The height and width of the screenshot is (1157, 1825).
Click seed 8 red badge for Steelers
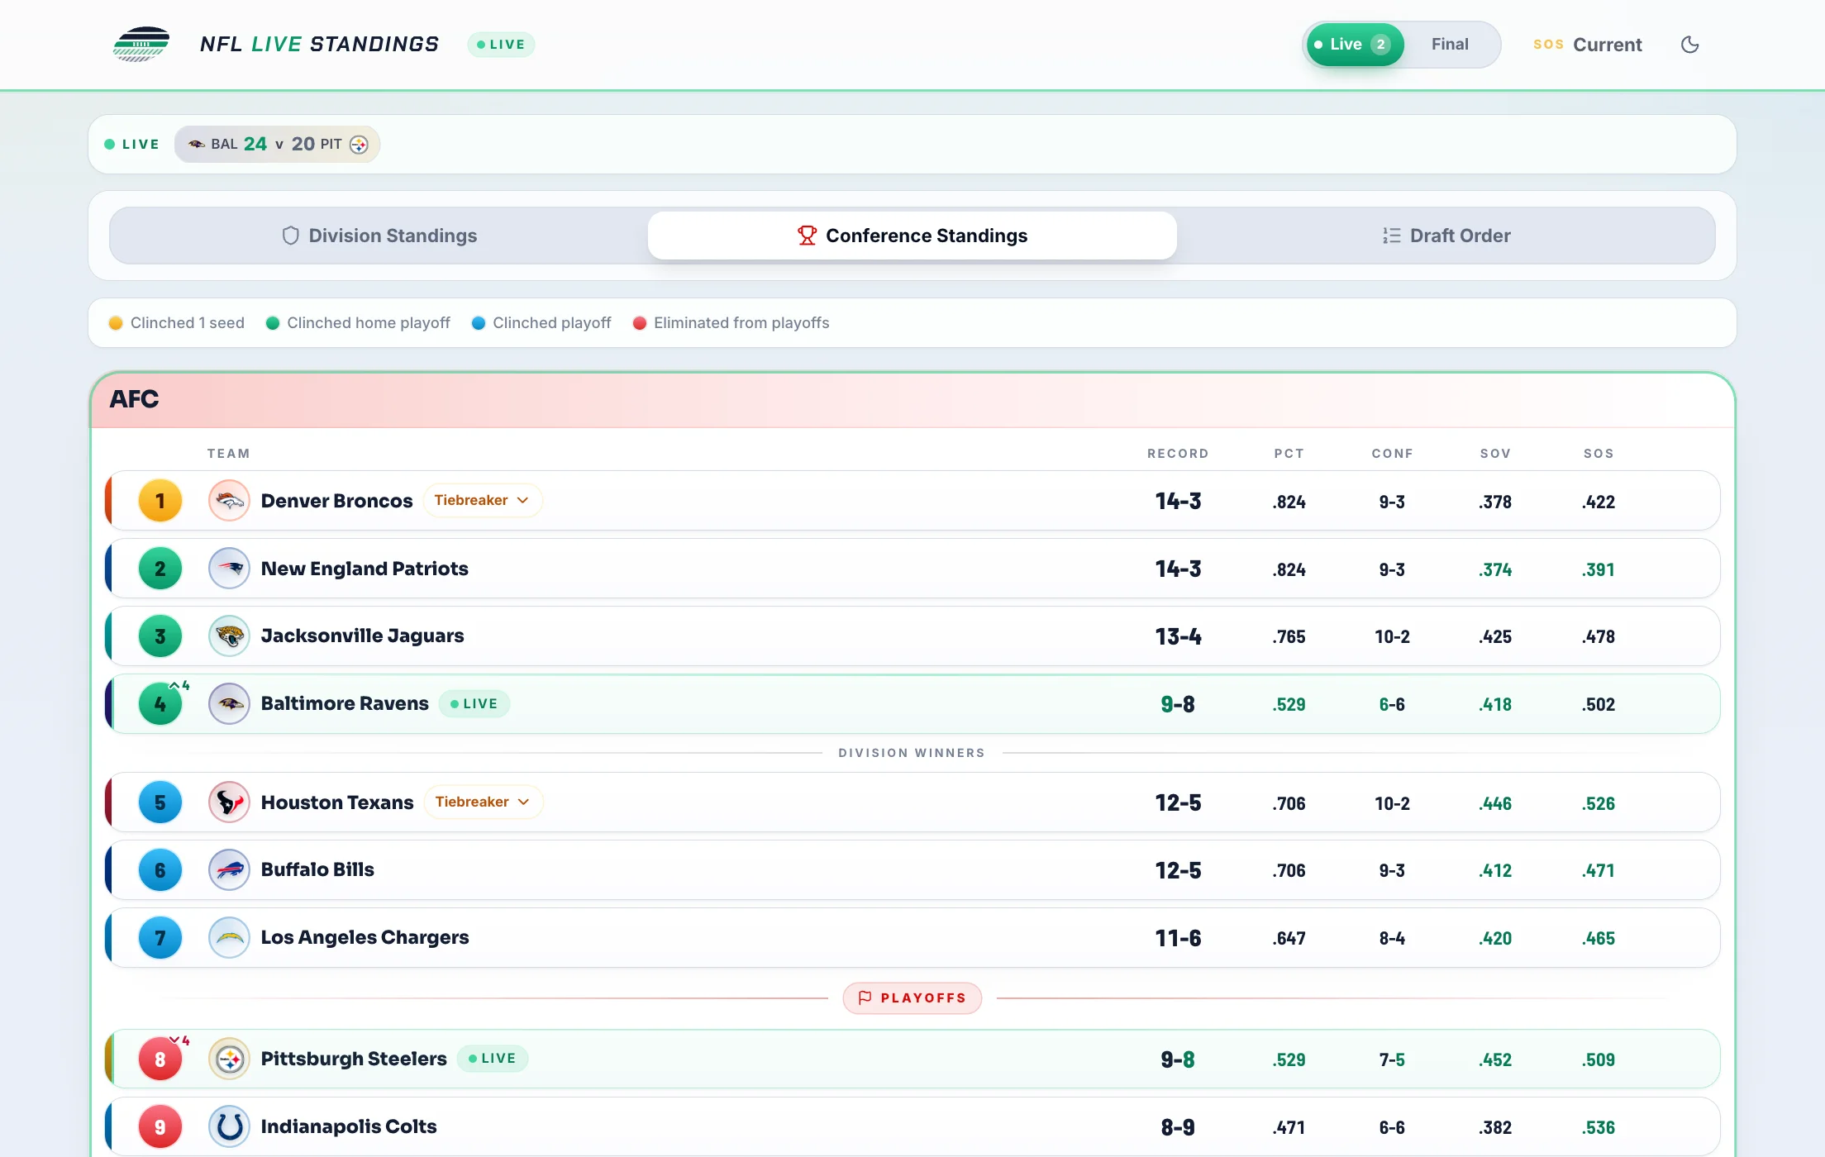(160, 1059)
